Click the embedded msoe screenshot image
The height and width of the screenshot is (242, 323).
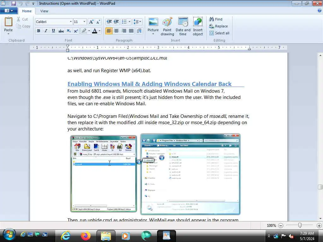tap(155, 174)
